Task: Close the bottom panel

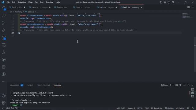Action: [x=193, y=85]
